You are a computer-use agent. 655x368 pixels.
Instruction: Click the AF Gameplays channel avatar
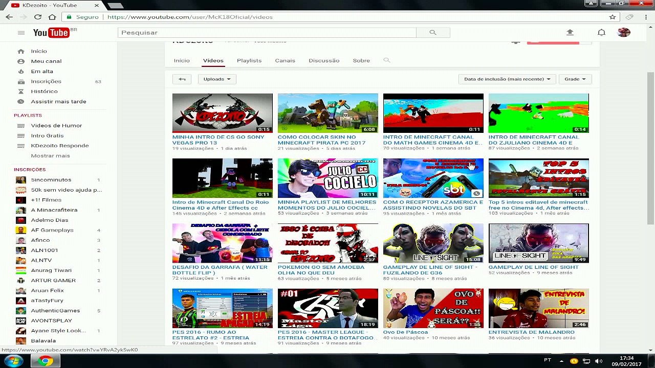click(x=20, y=230)
